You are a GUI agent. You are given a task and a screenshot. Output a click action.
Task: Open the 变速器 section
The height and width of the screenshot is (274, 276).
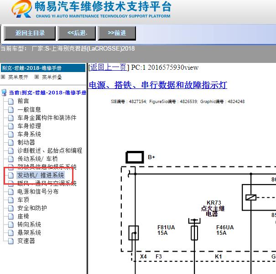click(x=26, y=241)
